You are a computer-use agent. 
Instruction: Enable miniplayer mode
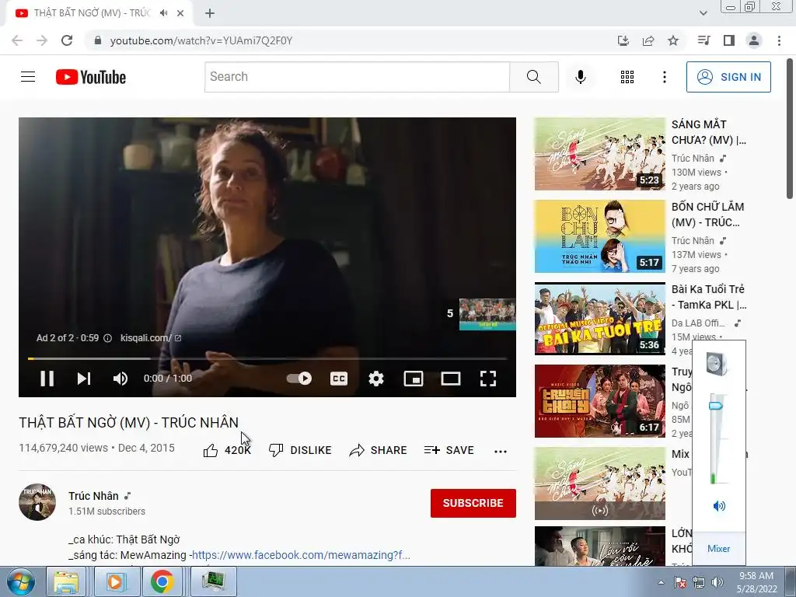point(414,379)
